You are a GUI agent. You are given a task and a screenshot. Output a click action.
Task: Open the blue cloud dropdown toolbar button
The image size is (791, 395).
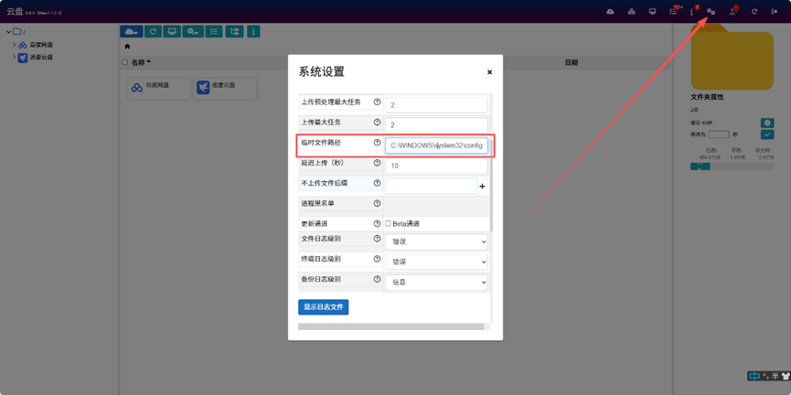(131, 31)
